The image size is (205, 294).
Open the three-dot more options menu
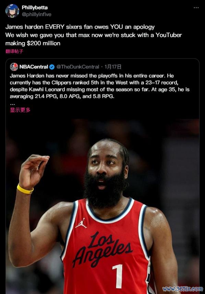click(196, 8)
